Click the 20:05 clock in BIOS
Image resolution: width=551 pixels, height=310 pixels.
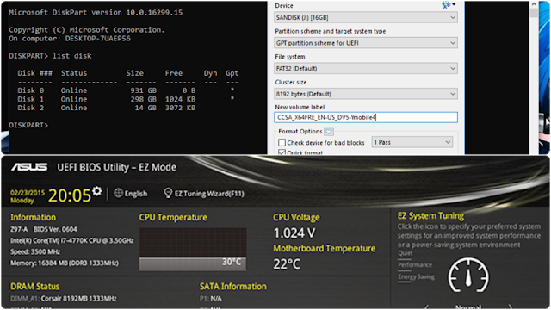point(70,195)
